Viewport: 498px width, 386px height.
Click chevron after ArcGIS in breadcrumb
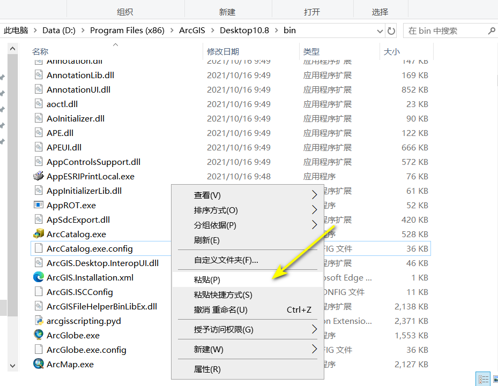(212, 31)
